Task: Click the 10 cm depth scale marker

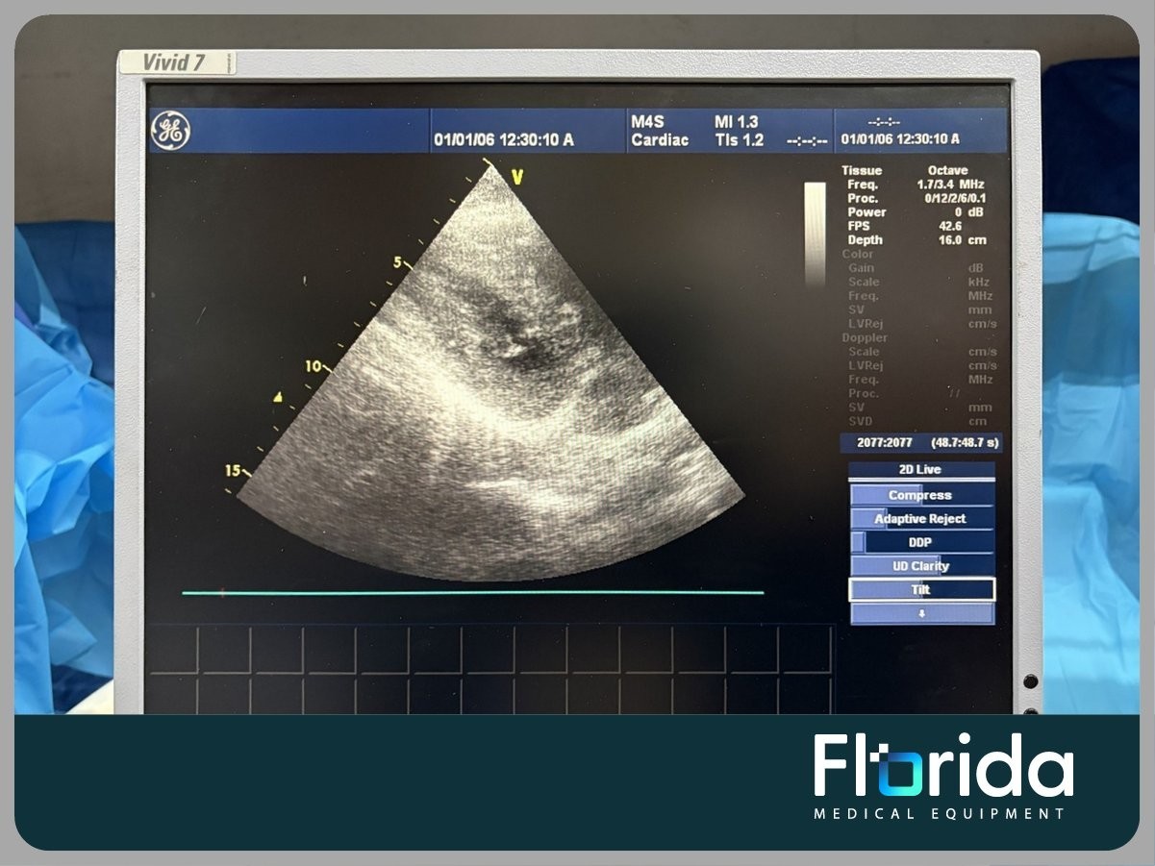Action: (x=314, y=366)
